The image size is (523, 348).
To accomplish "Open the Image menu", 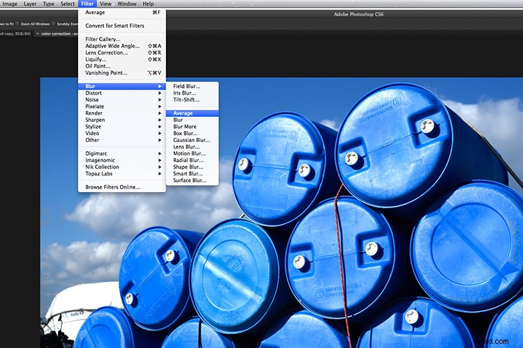I will [10, 3].
